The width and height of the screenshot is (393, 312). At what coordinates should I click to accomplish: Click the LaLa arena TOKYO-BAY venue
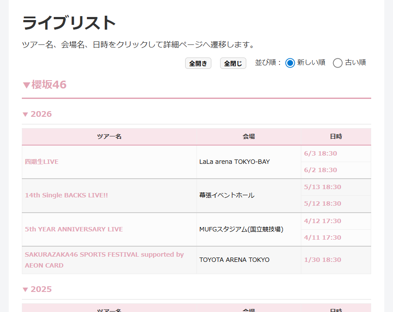click(234, 162)
